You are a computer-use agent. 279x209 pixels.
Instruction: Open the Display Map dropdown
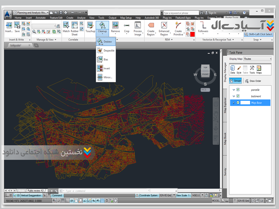[x=257, y=59]
